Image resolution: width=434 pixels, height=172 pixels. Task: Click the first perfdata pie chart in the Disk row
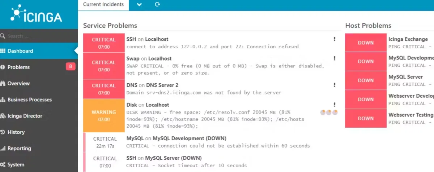(x=323, y=113)
